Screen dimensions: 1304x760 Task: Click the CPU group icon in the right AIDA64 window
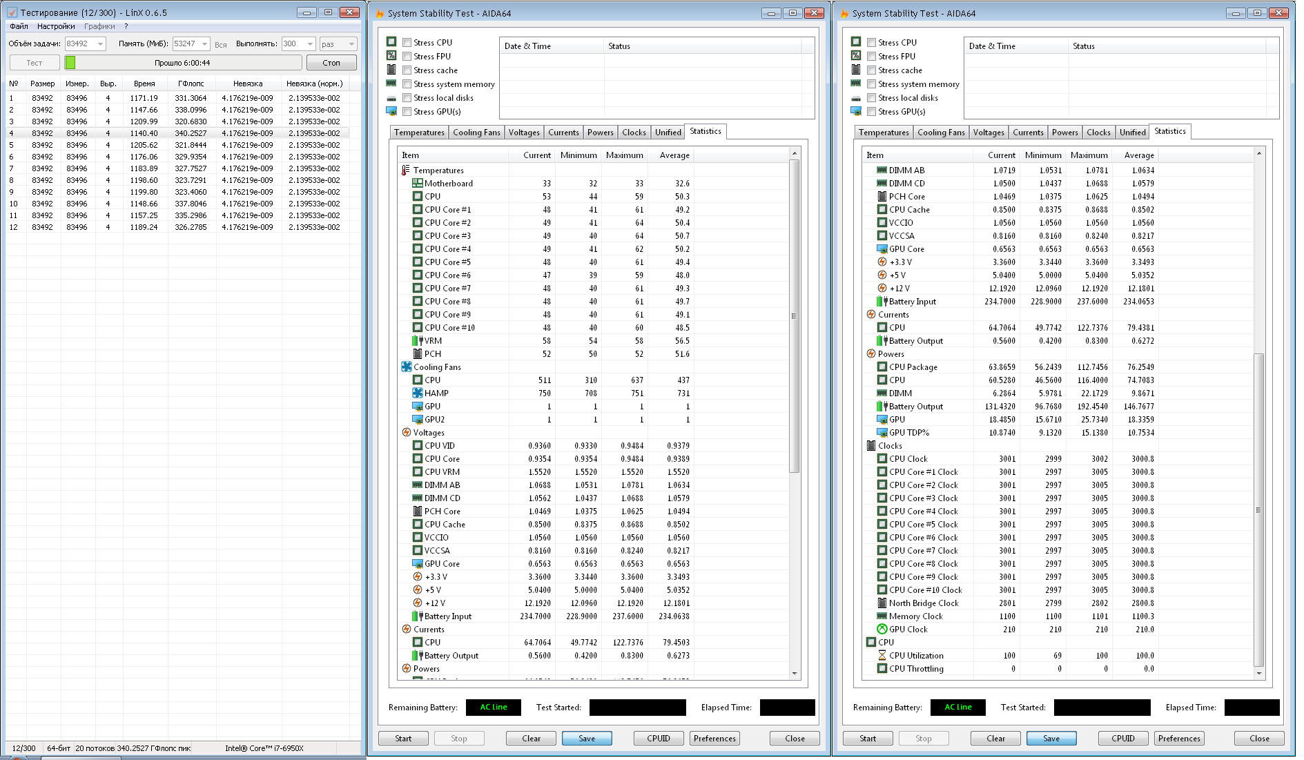(x=870, y=643)
